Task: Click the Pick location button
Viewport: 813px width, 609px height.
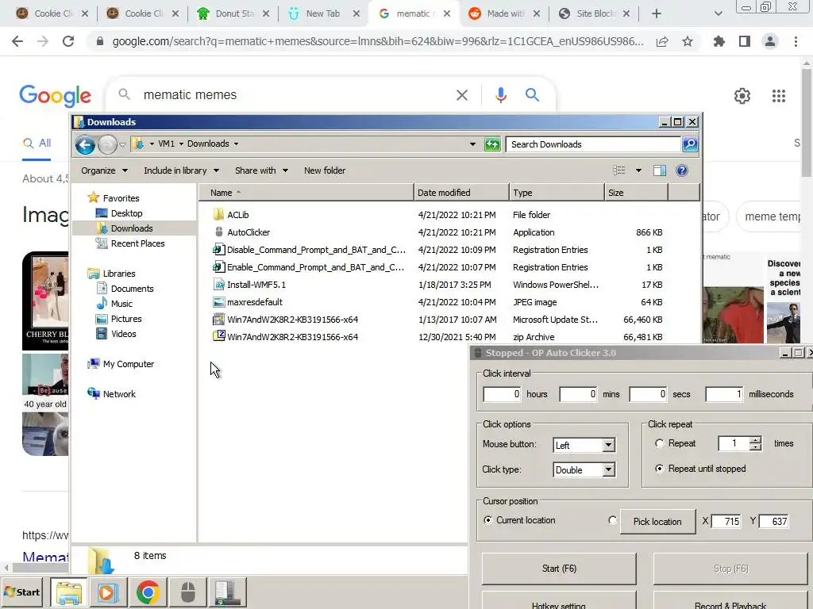Action: (657, 522)
